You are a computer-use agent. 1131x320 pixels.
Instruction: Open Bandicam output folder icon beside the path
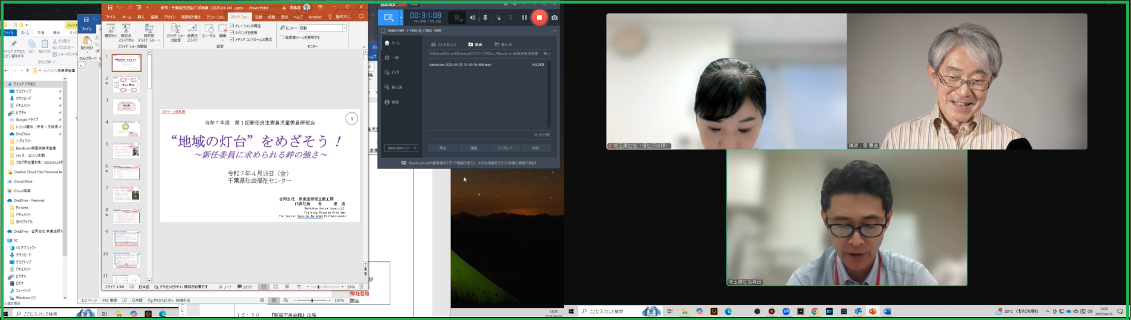(544, 53)
